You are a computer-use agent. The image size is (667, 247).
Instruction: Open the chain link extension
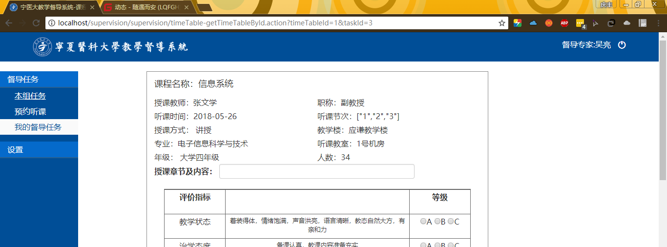tap(611, 23)
